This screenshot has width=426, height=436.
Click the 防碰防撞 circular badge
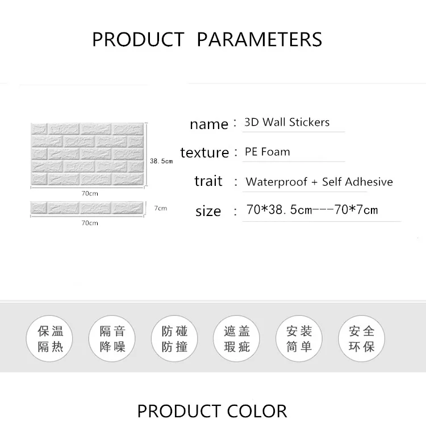pos(174,338)
